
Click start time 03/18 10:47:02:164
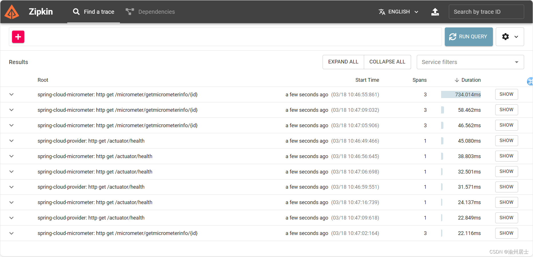pyautogui.click(x=355, y=233)
